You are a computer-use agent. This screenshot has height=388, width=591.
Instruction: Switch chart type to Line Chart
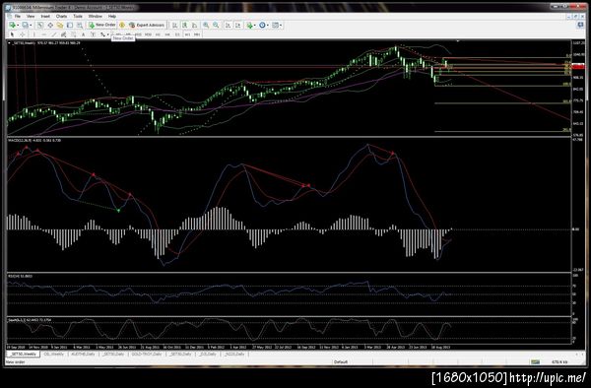click(x=194, y=25)
